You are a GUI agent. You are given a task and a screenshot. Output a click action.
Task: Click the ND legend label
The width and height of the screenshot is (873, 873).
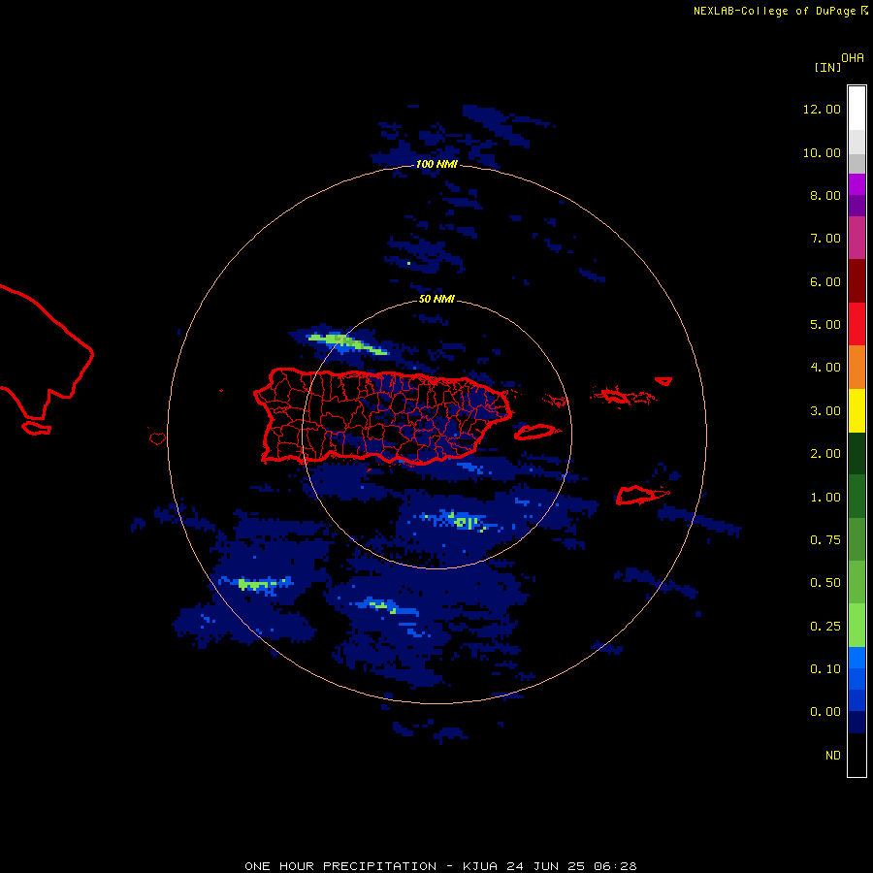(833, 756)
